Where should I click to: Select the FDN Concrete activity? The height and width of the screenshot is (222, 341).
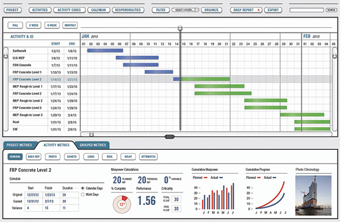pyautogui.click(x=44, y=65)
